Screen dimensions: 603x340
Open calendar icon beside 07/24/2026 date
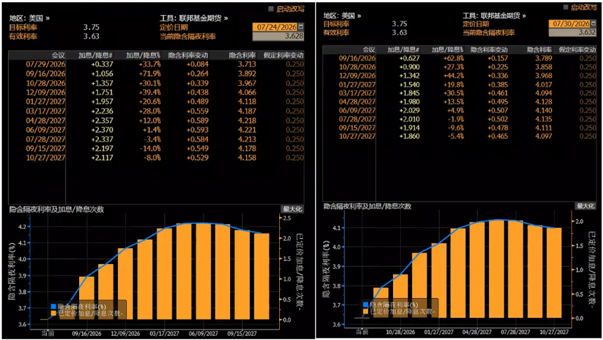point(301,27)
